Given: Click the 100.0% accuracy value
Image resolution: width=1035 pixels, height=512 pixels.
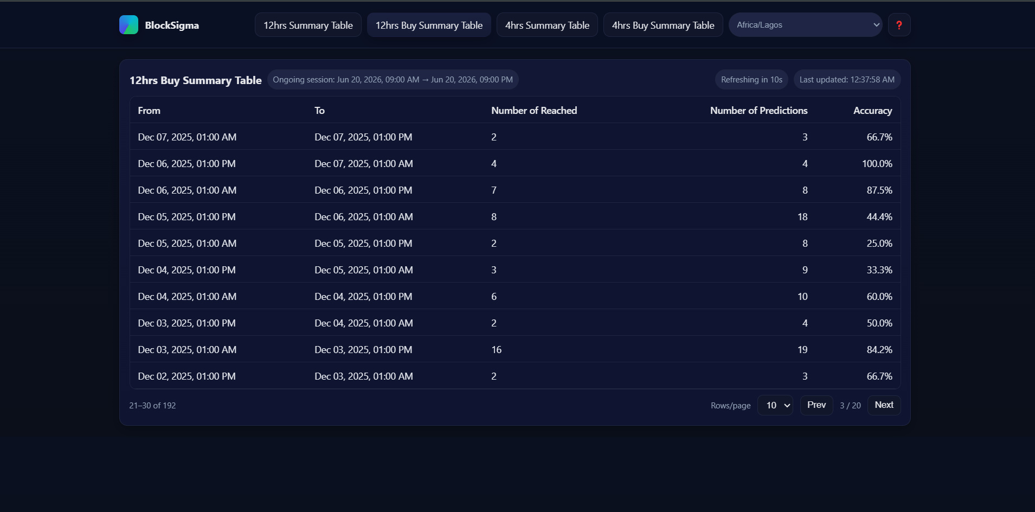Looking at the screenshot, I should tap(877, 164).
